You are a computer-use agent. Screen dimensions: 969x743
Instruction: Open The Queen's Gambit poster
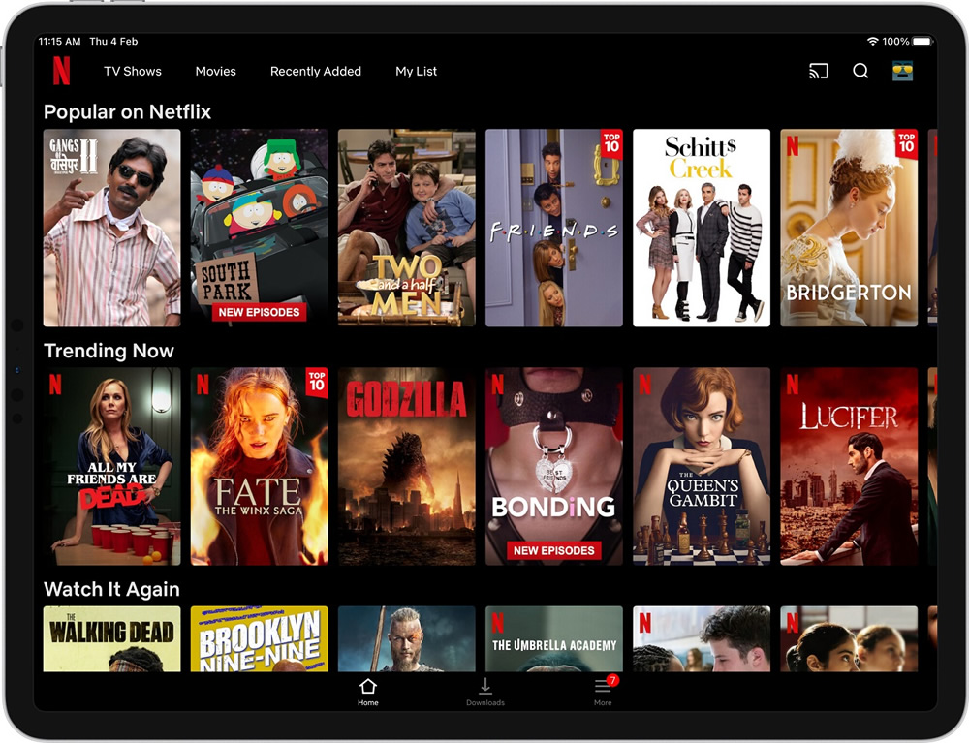pos(702,466)
